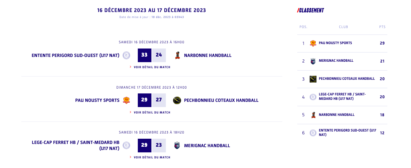Click Merignac Handball logo in standings
411x168 pixels.
click(313, 61)
